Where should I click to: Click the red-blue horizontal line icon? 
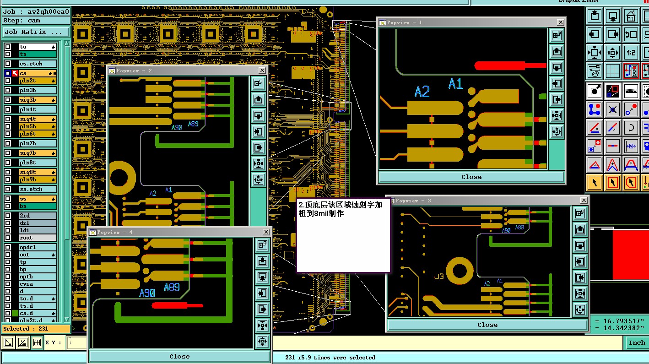click(613, 146)
